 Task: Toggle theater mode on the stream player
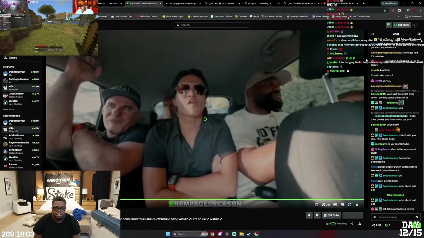(x=342, y=205)
